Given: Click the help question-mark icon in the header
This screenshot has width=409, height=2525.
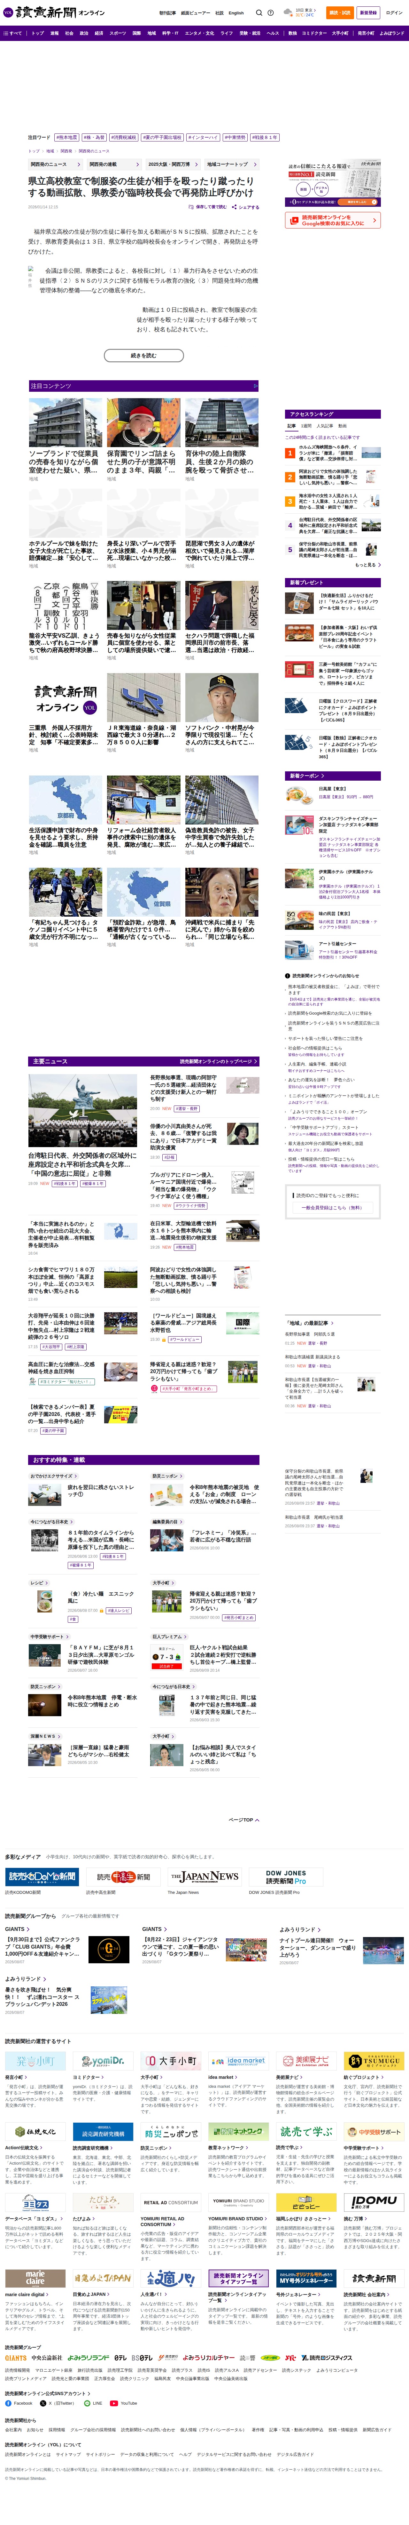Looking at the screenshot, I should pos(271,13).
